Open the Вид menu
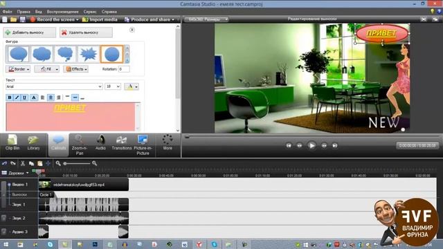This screenshot has width=443, height=249. tap(39, 12)
